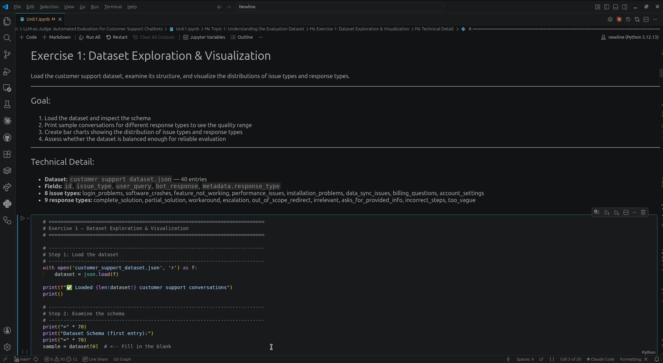The width and height of the screenshot is (663, 363).
Task: Click the Claude icon in editor title bar
Action: pos(619,19)
